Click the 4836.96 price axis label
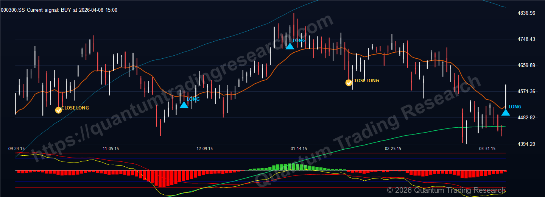This screenshot has width=545, height=197. 526,13
